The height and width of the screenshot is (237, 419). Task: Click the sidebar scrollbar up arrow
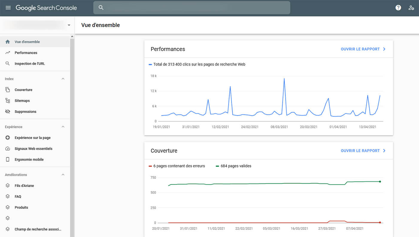click(72, 36)
